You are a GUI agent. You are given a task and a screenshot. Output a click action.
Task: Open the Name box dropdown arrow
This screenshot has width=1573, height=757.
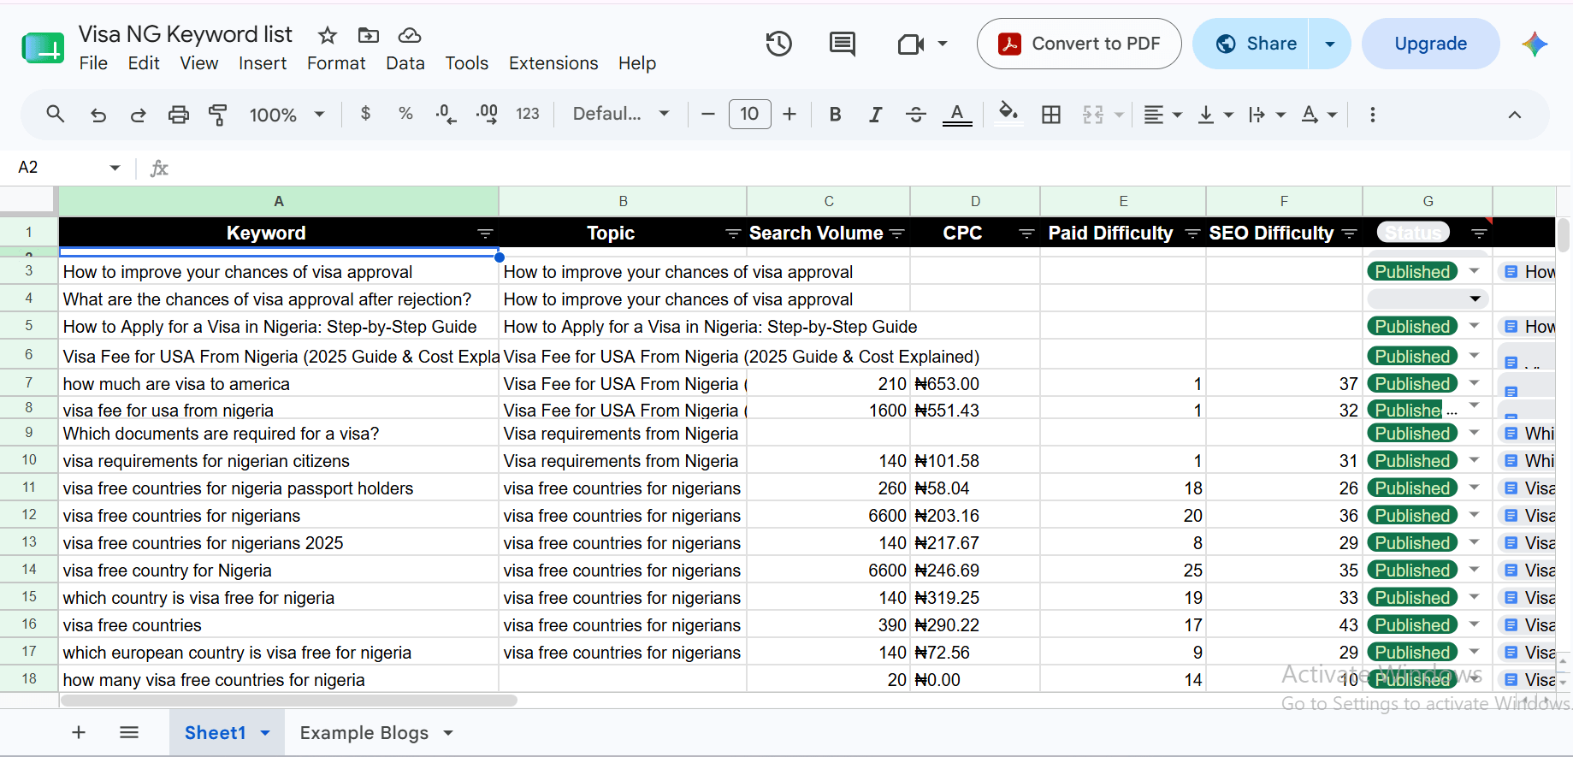click(115, 168)
